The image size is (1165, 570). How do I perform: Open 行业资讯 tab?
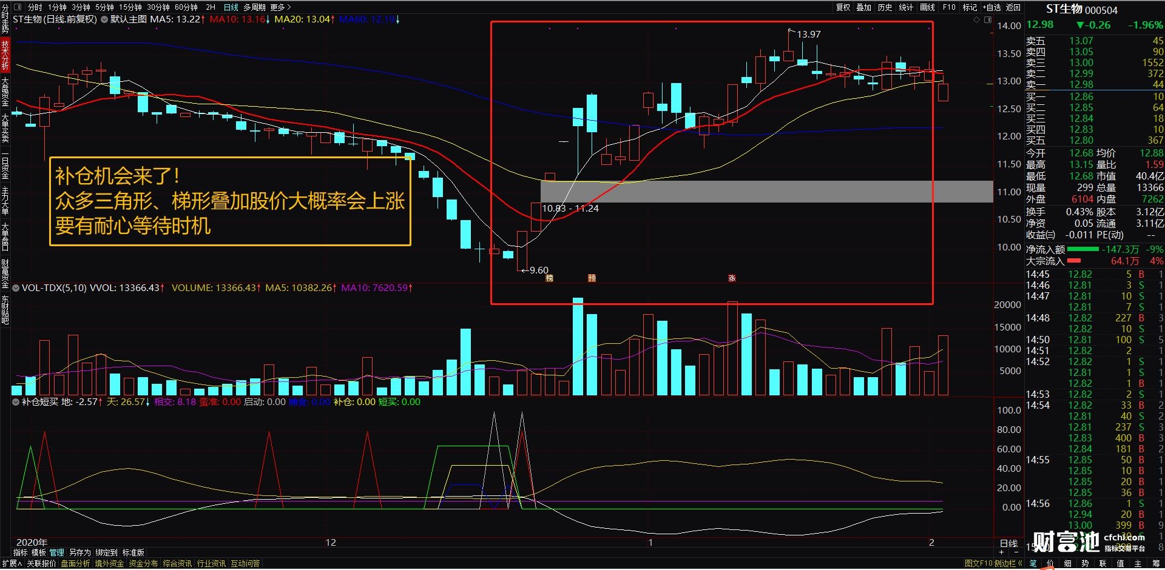(x=211, y=563)
